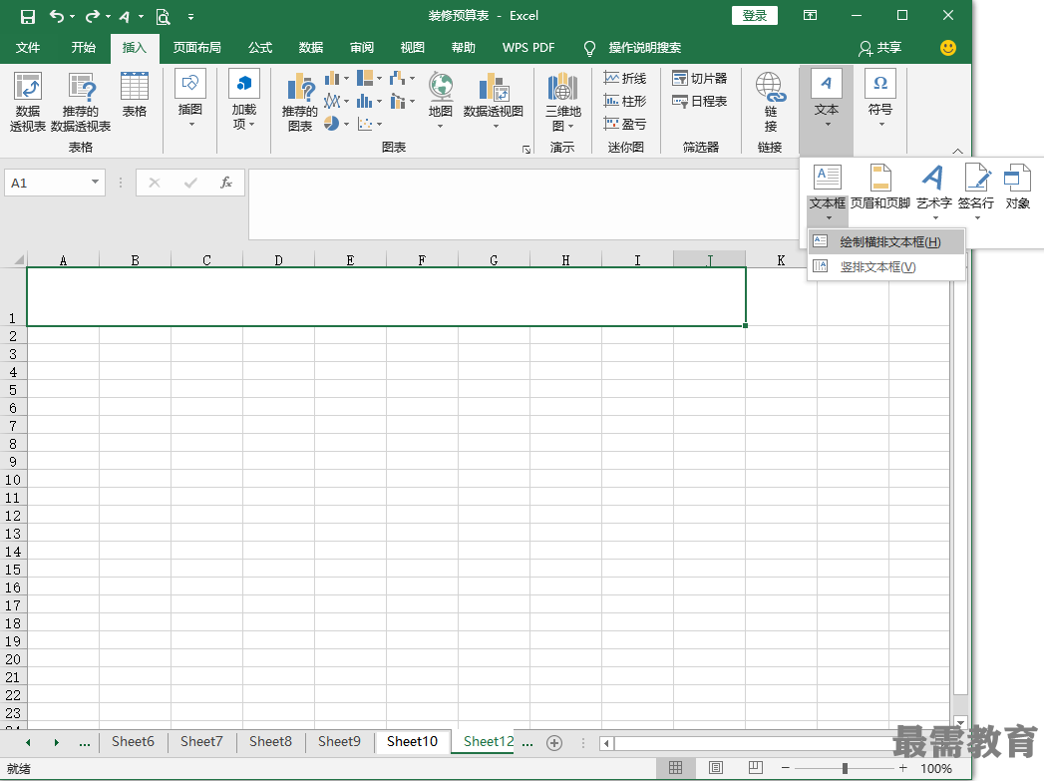Viewport: 1044px width, 781px height.
Task: Insert an Object (对象)
Action: [1017, 188]
